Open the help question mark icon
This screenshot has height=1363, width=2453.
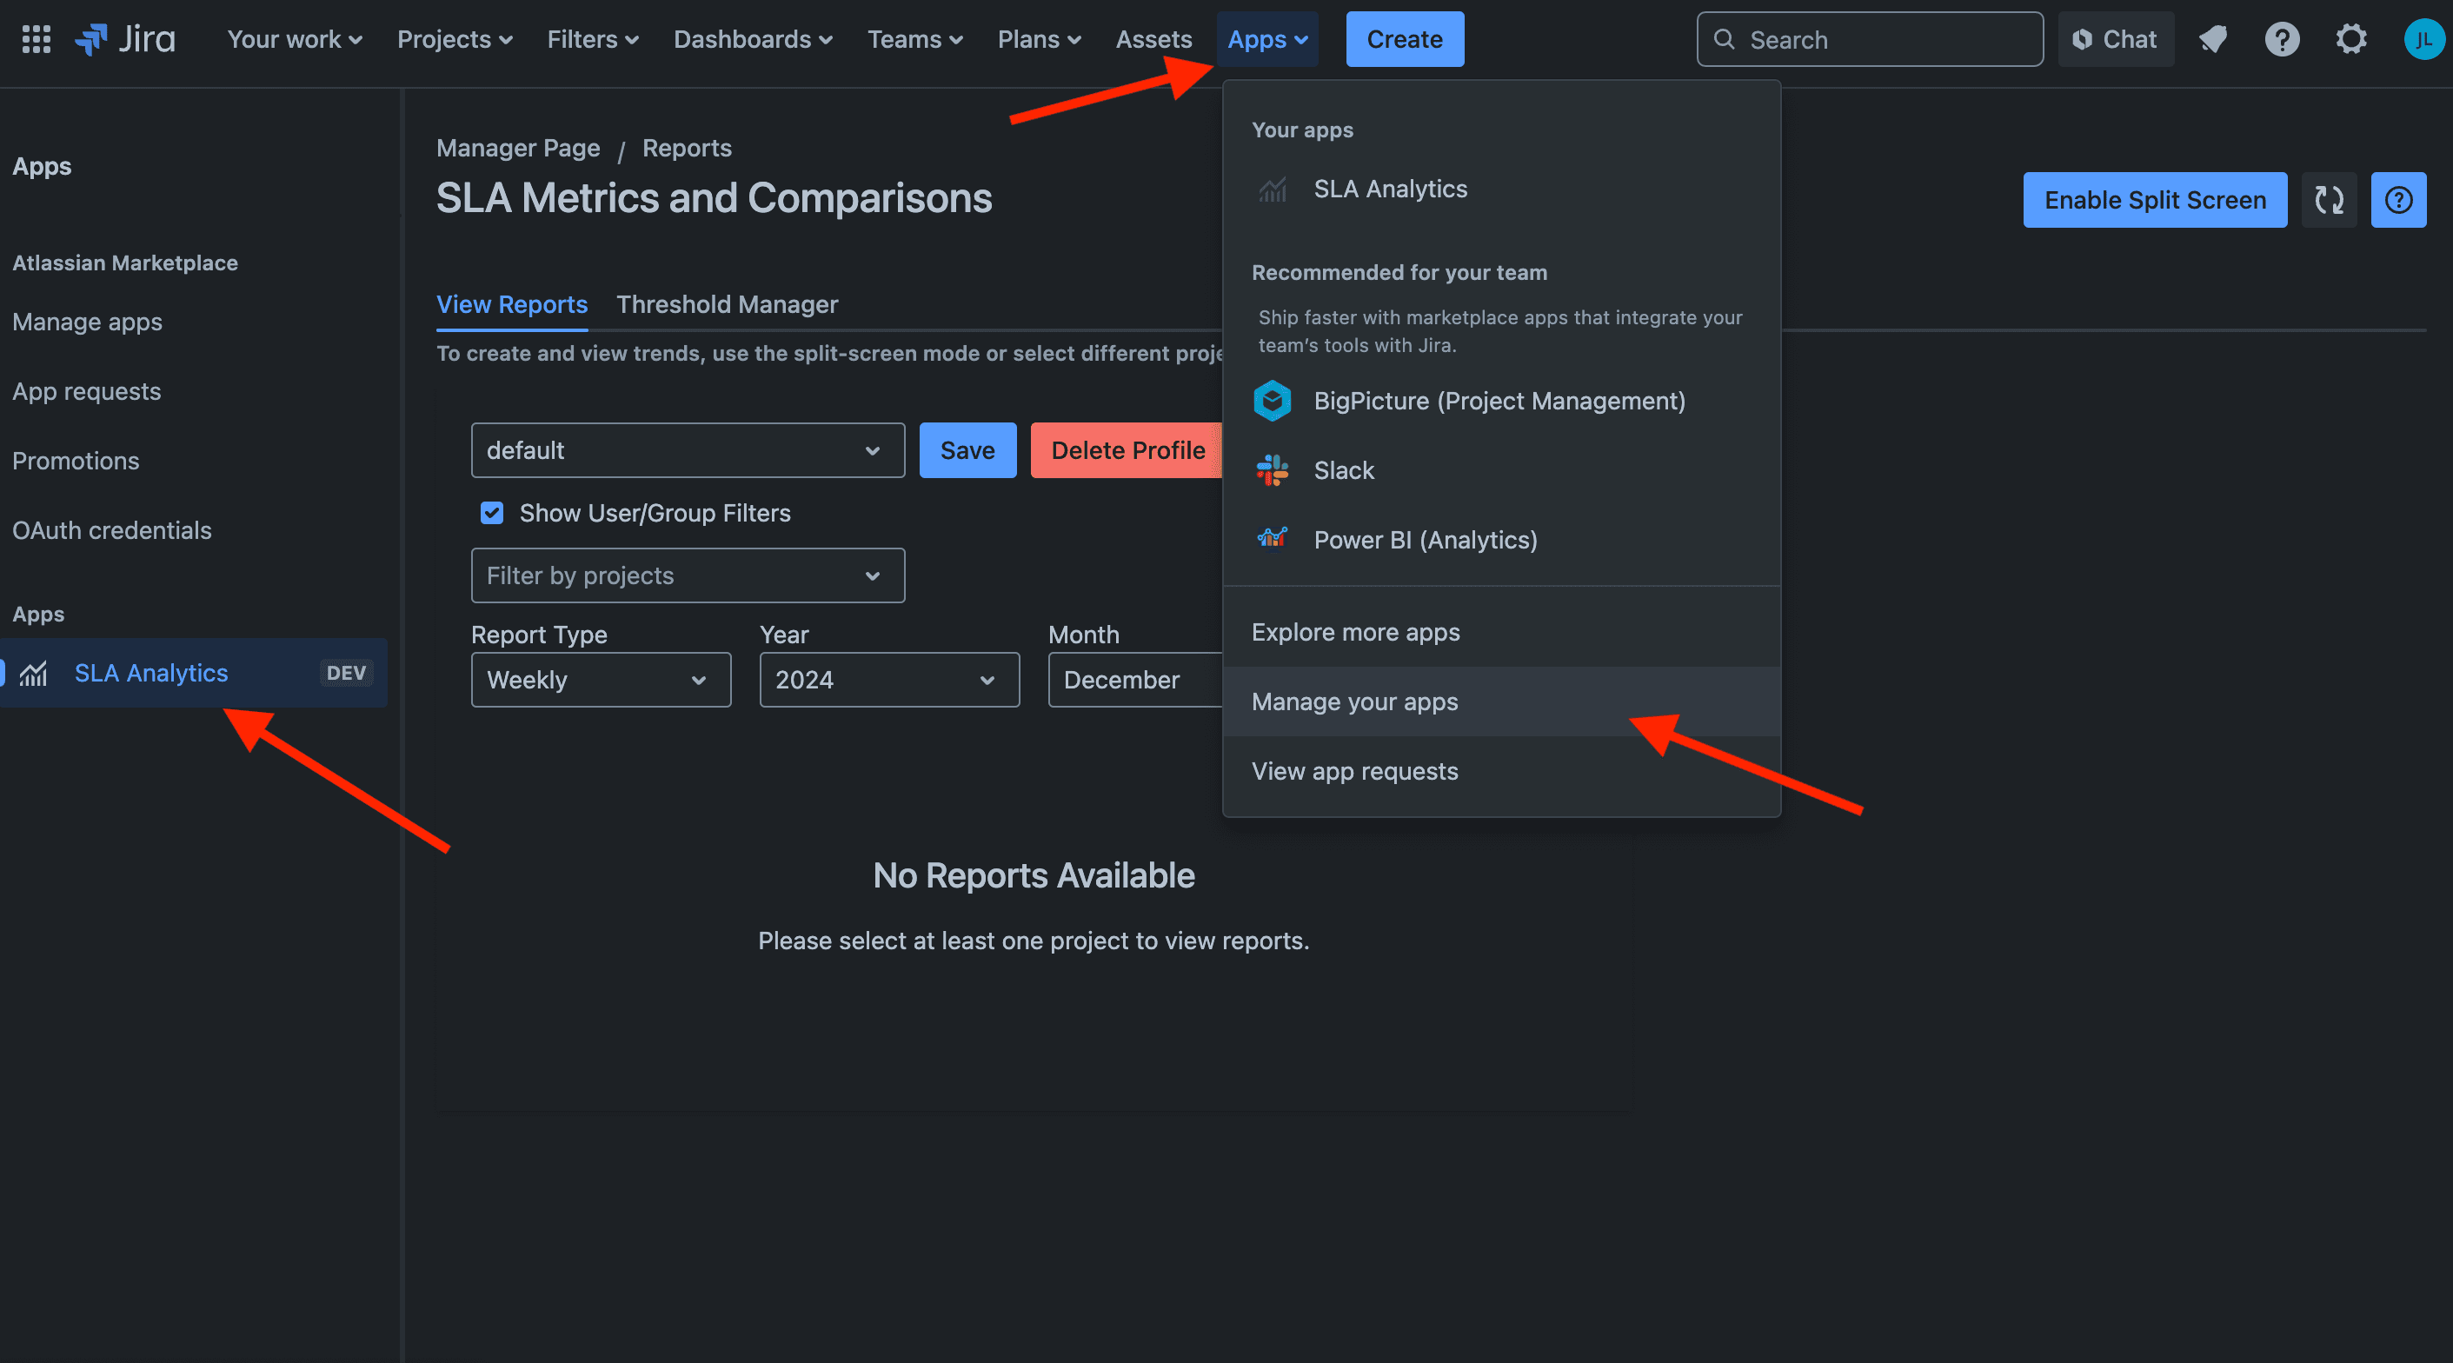click(x=2282, y=39)
